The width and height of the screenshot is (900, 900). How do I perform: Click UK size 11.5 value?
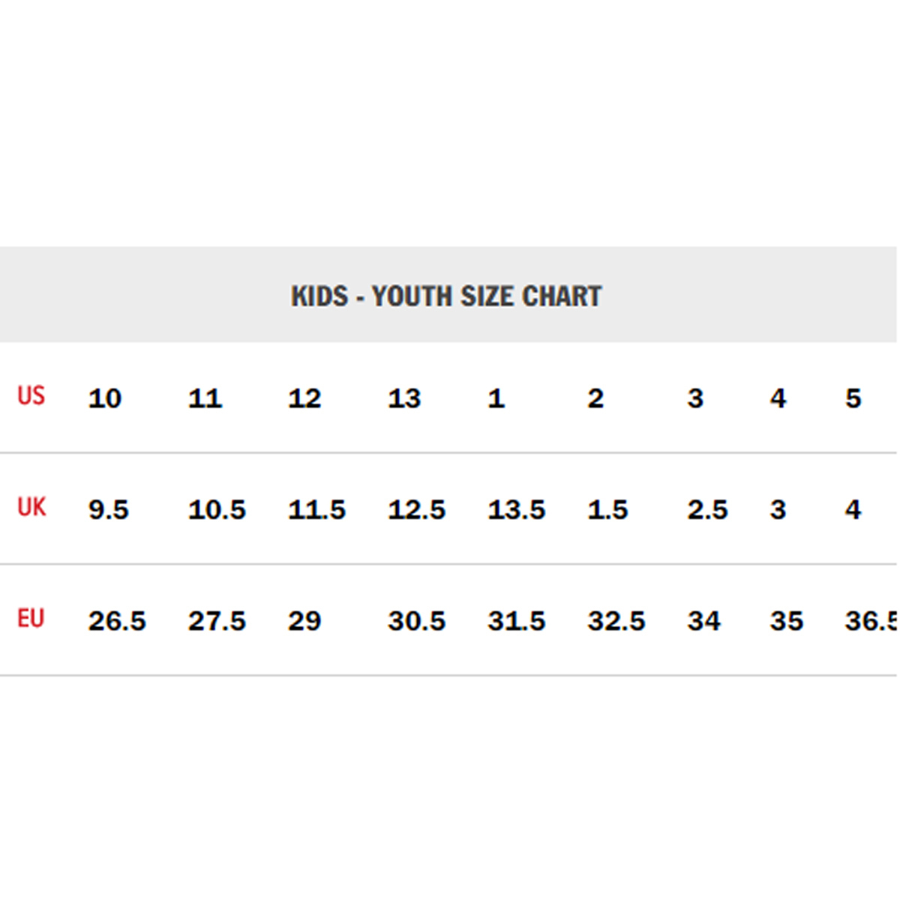316,510
